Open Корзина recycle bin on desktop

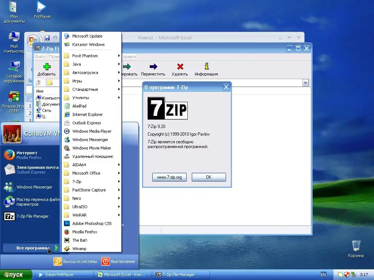point(356,249)
